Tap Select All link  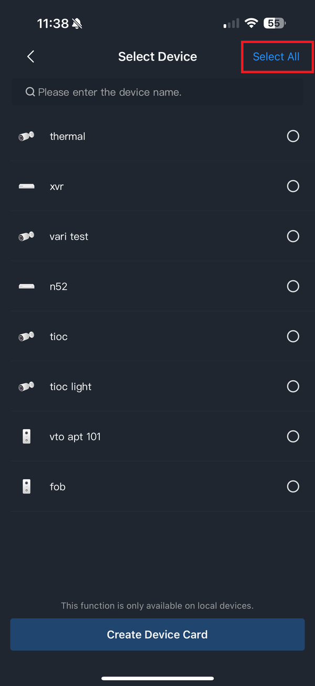click(276, 57)
